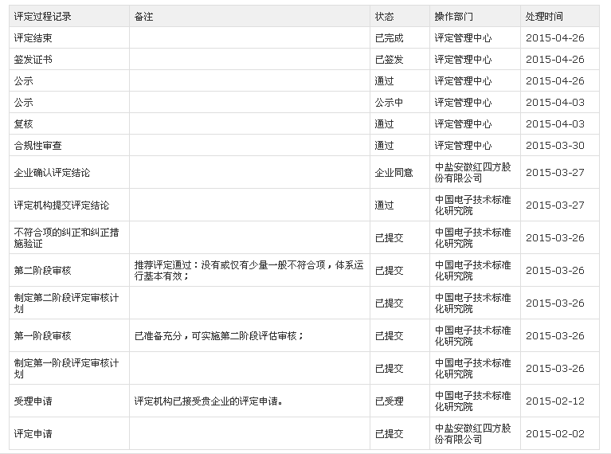Select the 状态 column header
Screen dimensions: 611x454
[x=384, y=17]
